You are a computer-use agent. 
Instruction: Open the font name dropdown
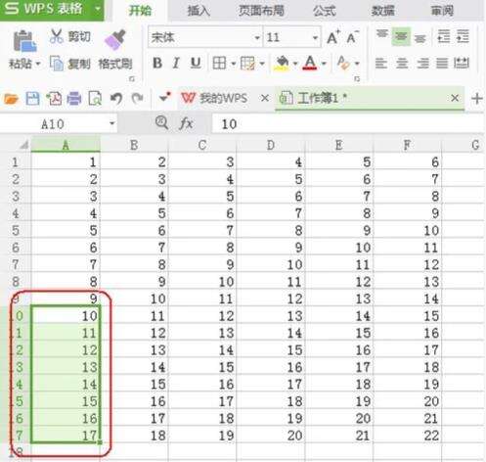click(x=257, y=37)
